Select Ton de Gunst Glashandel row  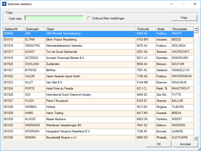pos(98,53)
